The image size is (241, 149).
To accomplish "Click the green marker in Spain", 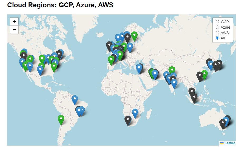I will click(111, 60).
